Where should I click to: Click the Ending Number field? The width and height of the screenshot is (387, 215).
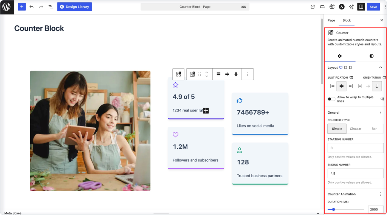click(x=355, y=173)
